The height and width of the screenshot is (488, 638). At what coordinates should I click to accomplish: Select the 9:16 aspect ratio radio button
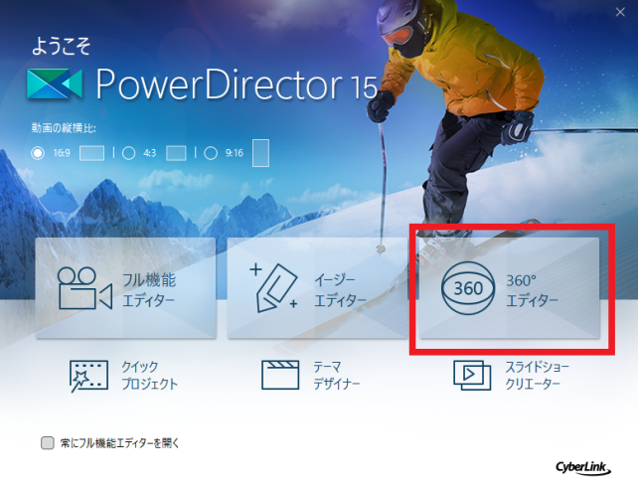click(211, 153)
